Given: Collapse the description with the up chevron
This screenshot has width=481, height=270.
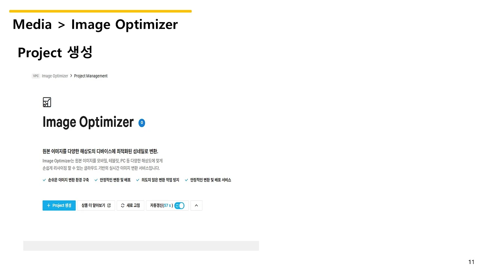Looking at the screenshot, I should coord(196,205).
